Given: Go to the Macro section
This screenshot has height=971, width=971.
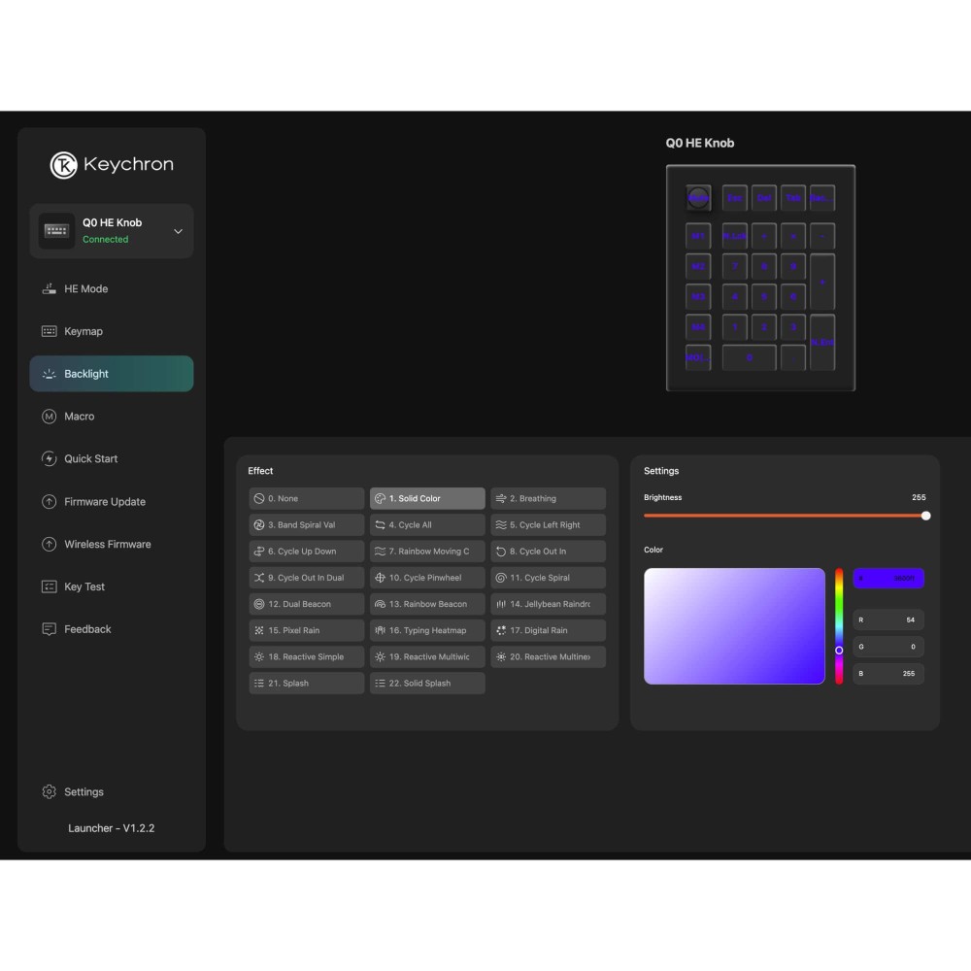Looking at the screenshot, I should (112, 417).
